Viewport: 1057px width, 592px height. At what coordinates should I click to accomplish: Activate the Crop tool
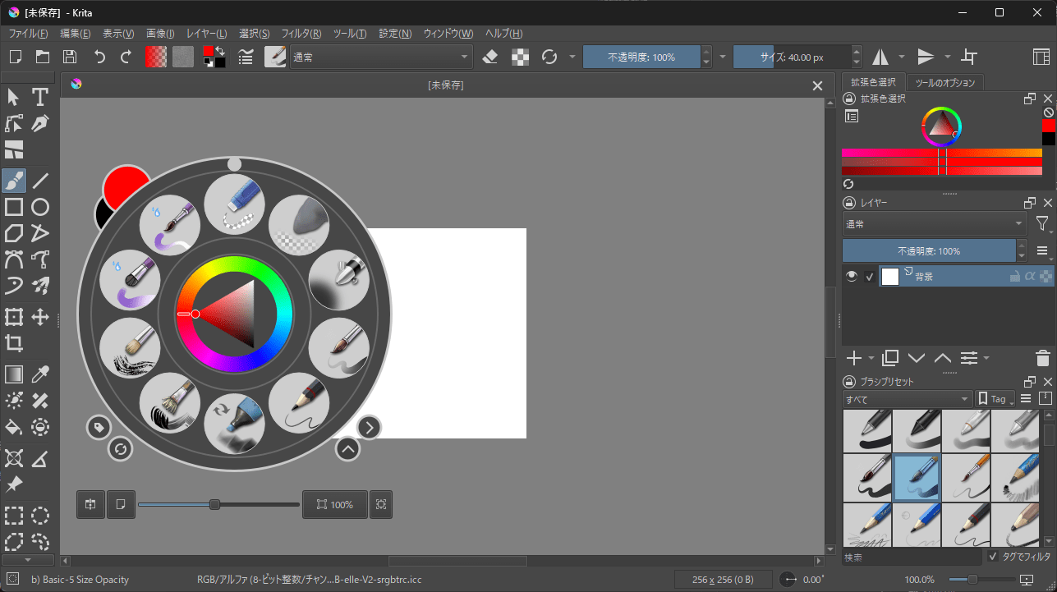coord(13,343)
